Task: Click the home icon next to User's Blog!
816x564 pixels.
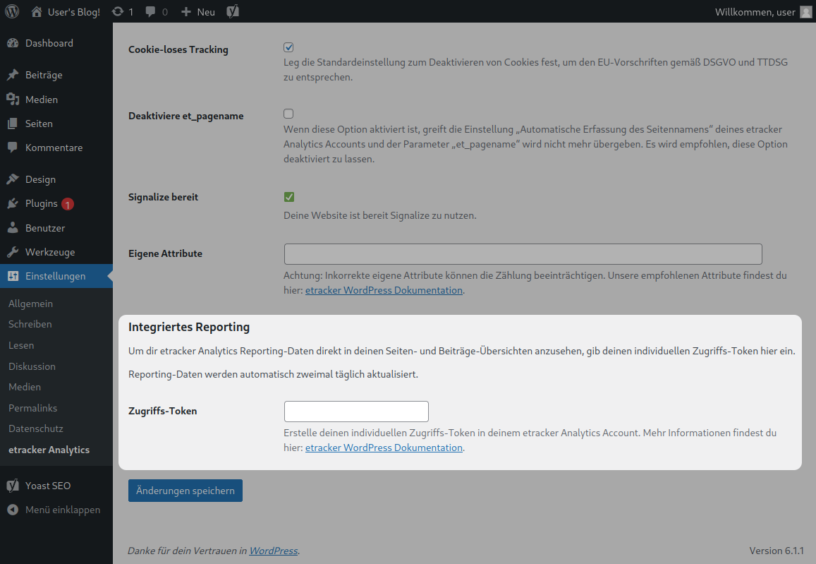Action: 37,11
